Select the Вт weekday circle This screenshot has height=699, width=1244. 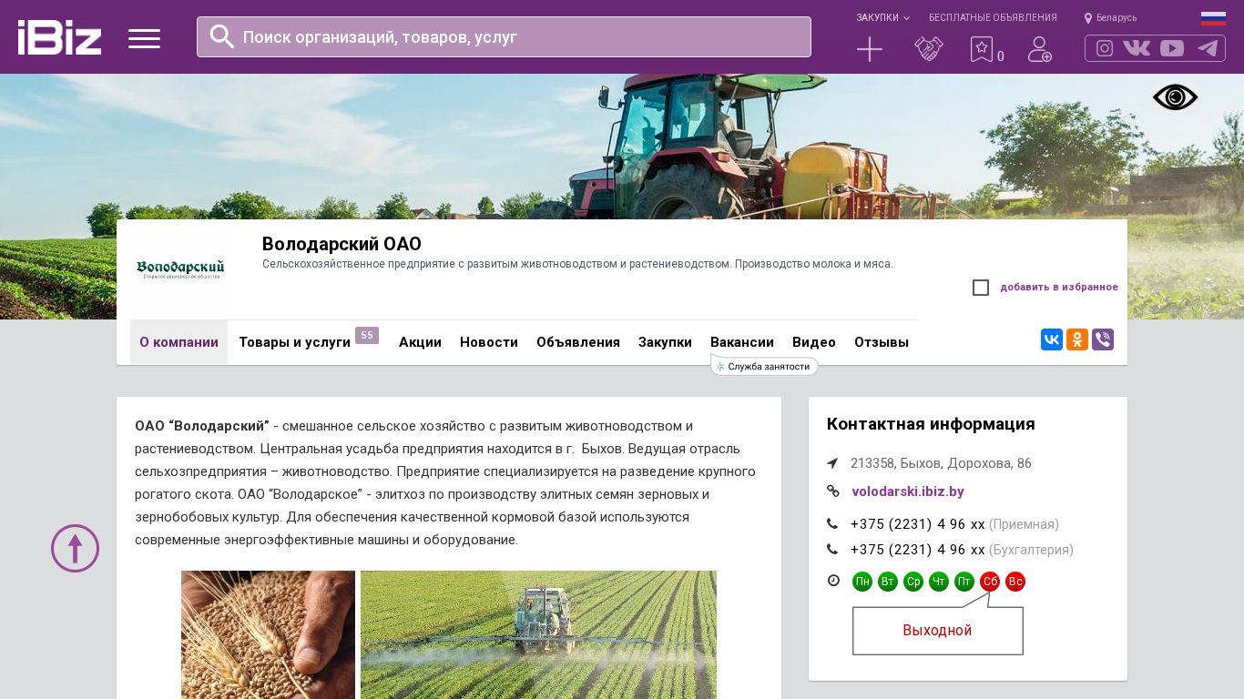[888, 582]
